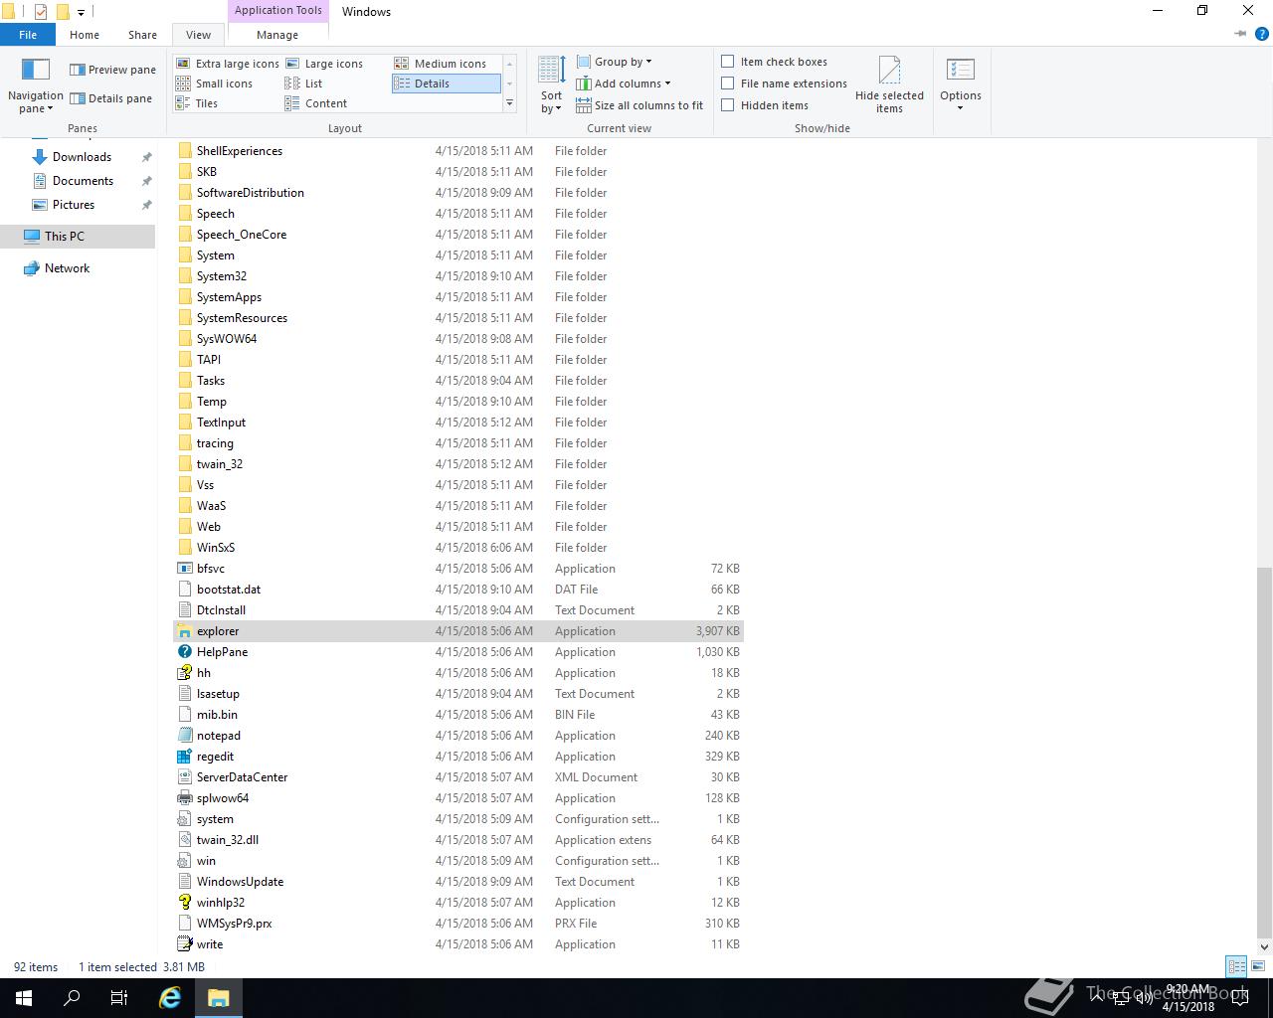Collapse the ribbon with the chevron arrow
Viewport: 1273px width, 1018px height.
pyautogui.click(x=1240, y=34)
